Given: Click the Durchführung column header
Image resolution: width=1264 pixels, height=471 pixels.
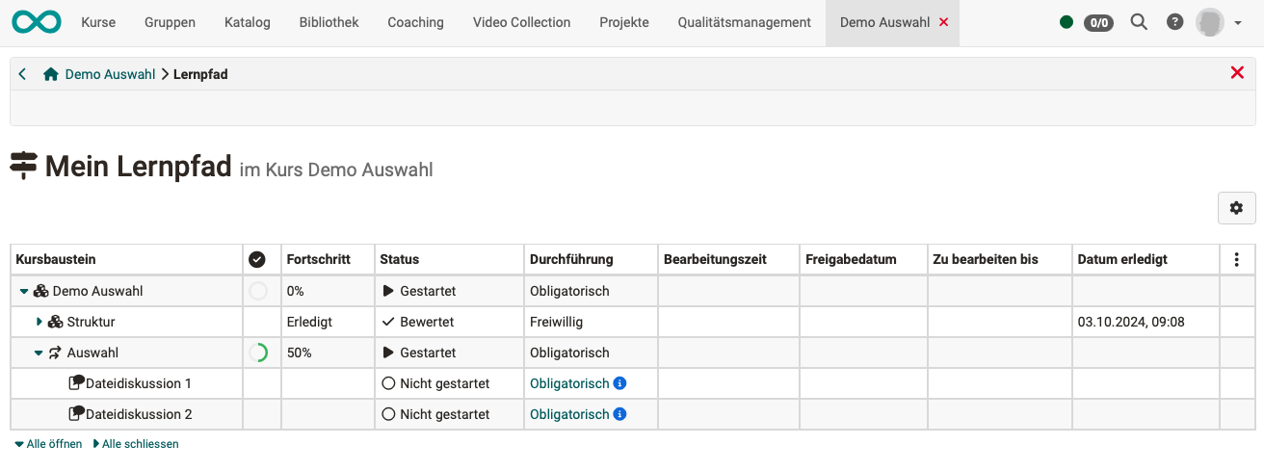Looking at the screenshot, I should [x=571, y=259].
